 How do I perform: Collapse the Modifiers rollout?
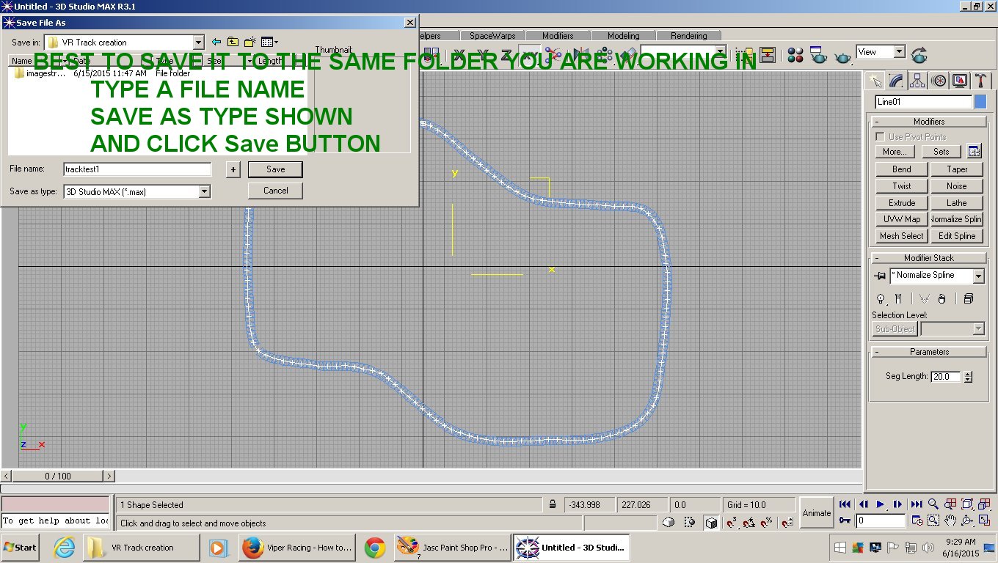tap(928, 122)
